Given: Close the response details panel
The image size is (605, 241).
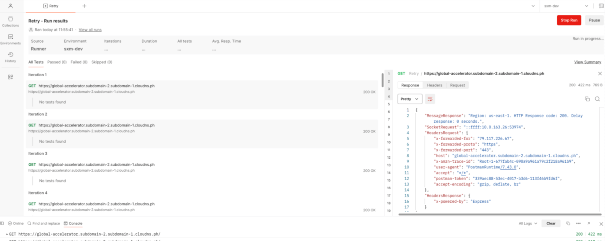Looking at the screenshot, I should [600, 74].
